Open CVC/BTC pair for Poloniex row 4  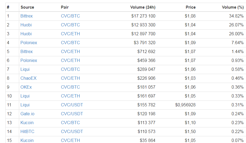tap(70, 43)
